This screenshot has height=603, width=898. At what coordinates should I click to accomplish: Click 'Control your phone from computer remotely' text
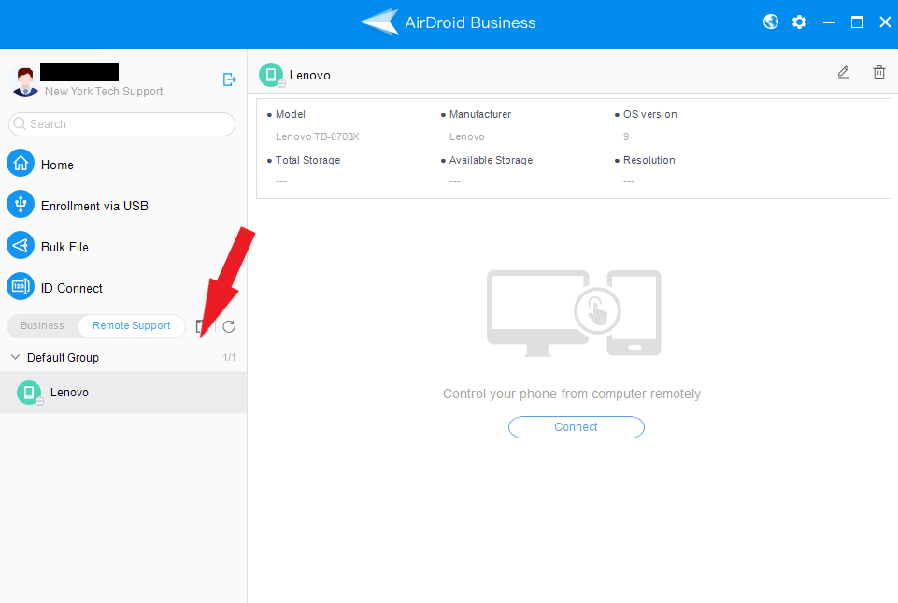pos(572,394)
